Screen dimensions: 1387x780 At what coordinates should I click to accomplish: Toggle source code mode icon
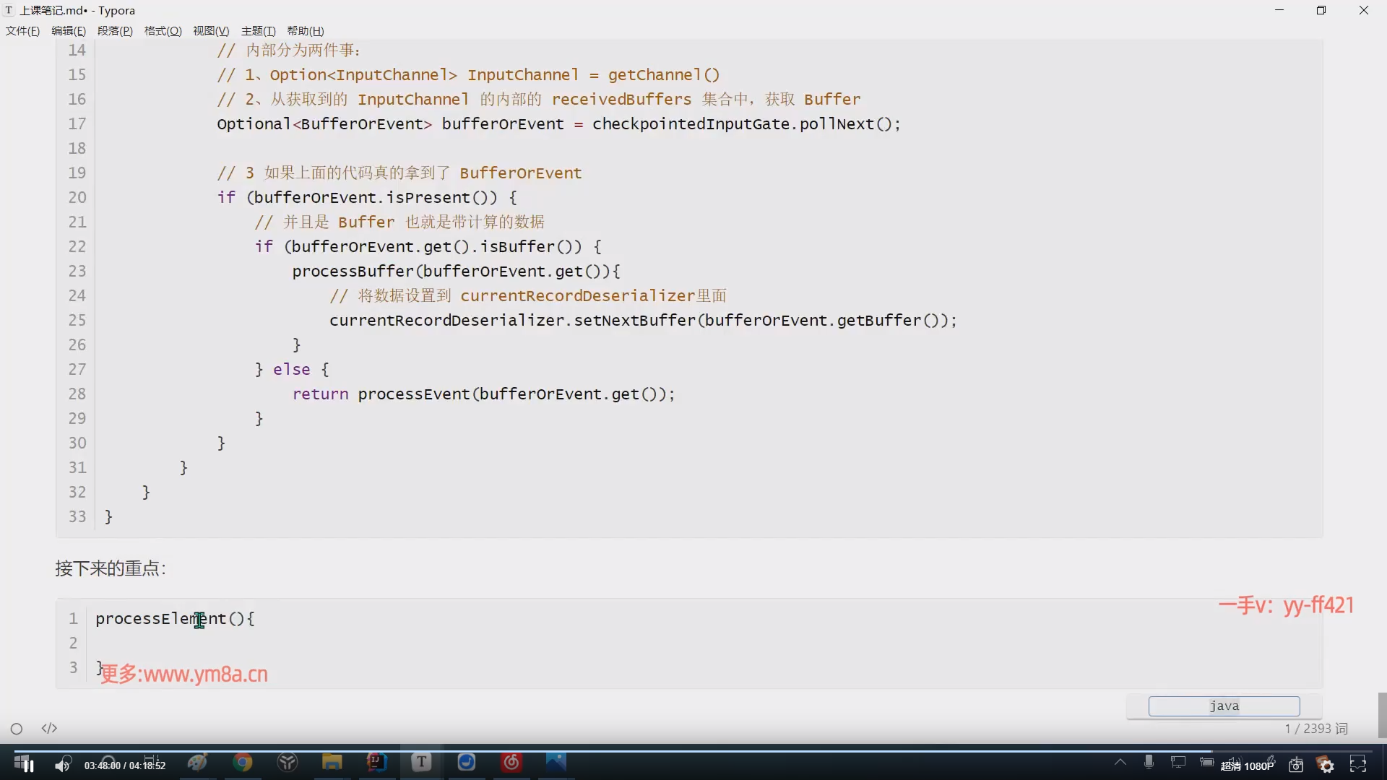tap(49, 728)
